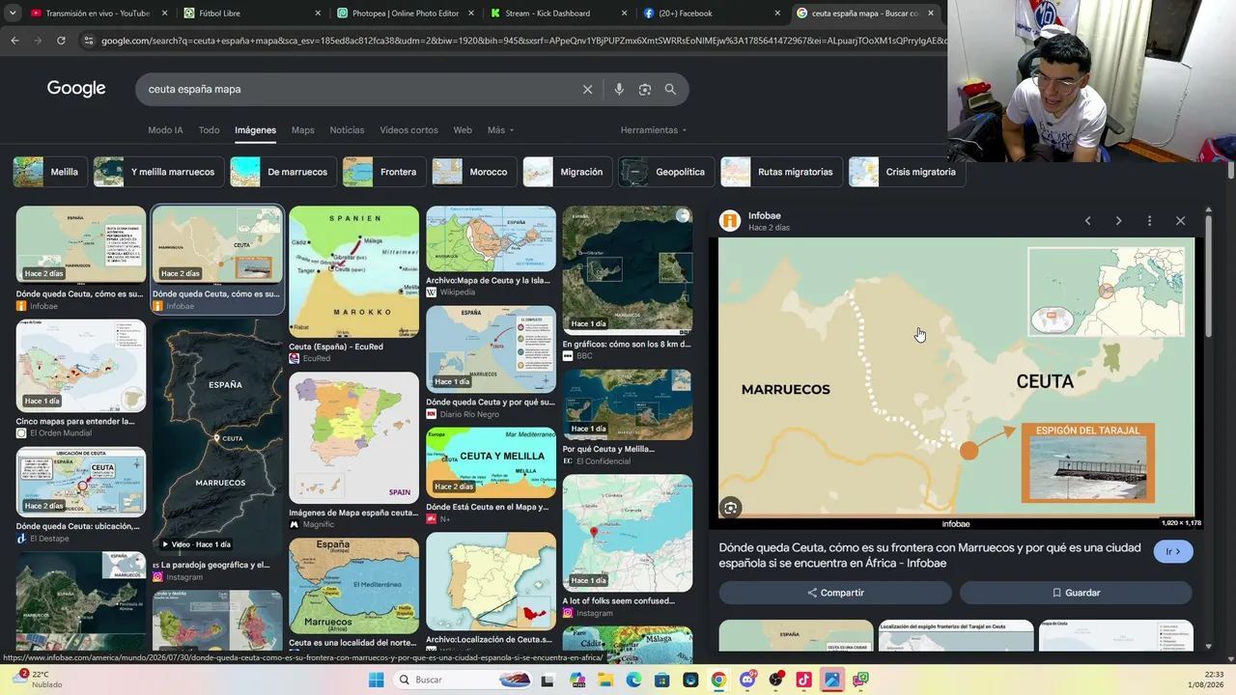Close the Fútbol Libre browser tab
The height and width of the screenshot is (695, 1236).
319,14
